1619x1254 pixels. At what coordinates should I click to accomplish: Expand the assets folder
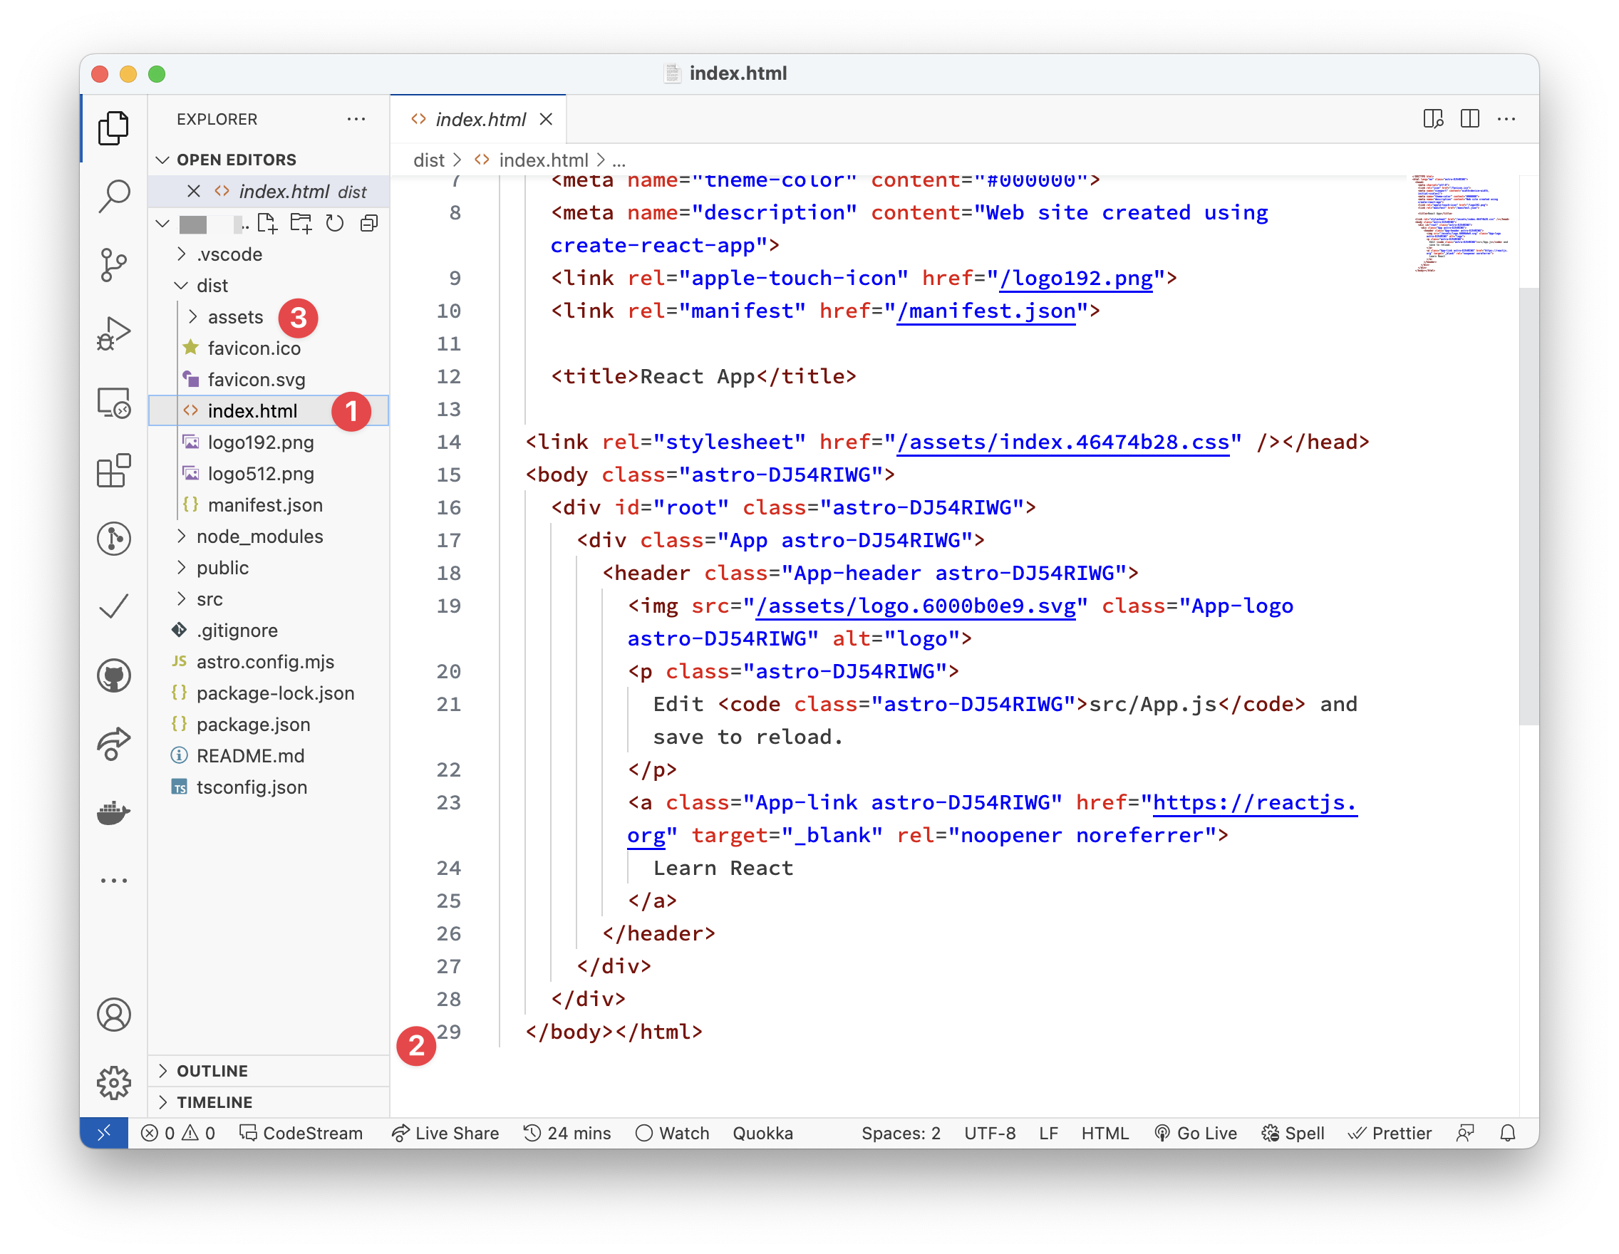(x=236, y=316)
